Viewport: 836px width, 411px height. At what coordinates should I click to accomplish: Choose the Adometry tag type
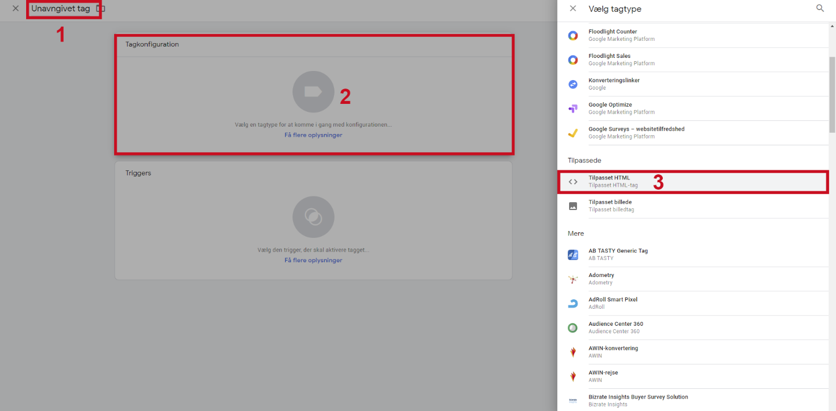click(x=601, y=279)
